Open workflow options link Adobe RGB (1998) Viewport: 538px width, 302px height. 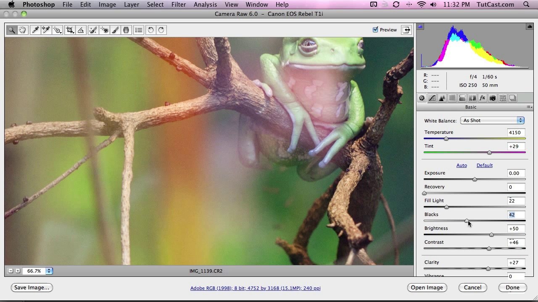[255, 288]
